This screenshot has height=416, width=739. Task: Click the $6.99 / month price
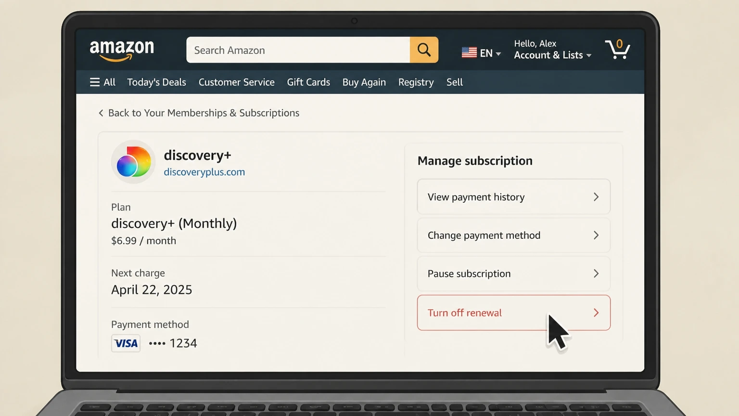(x=143, y=241)
